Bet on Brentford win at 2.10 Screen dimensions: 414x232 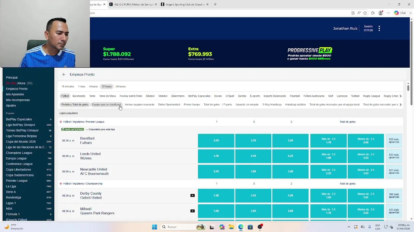coord(216,140)
